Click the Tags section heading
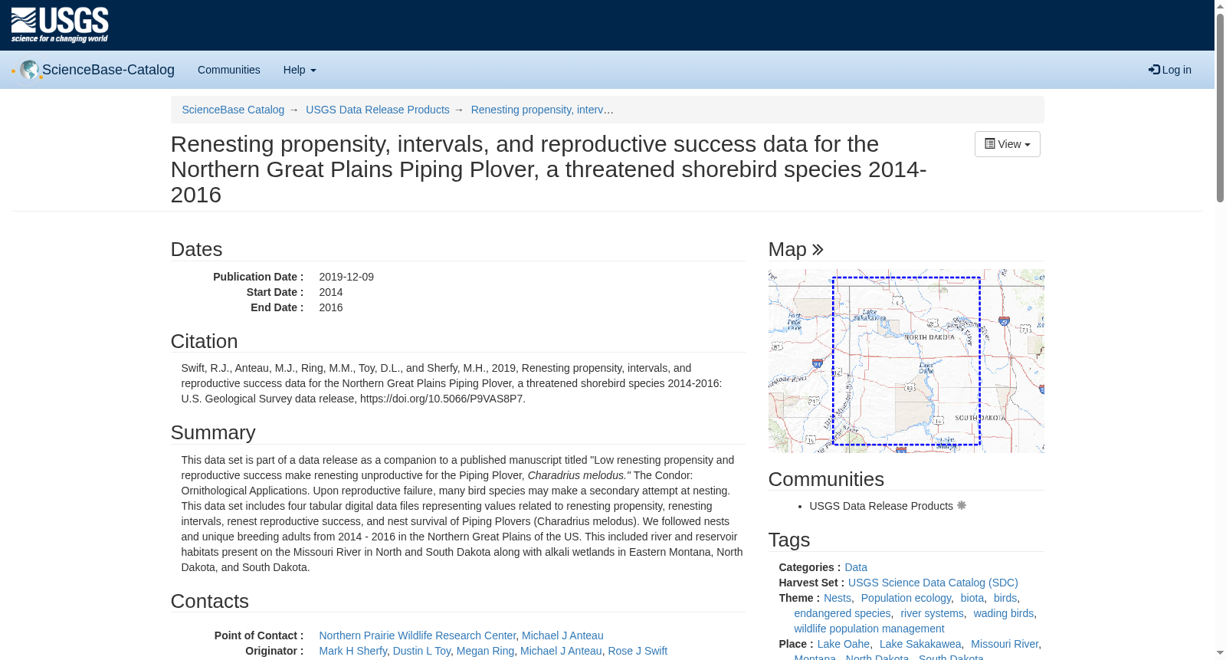Viewport: 1226px width, 660px height. click(x=789, y=540)
